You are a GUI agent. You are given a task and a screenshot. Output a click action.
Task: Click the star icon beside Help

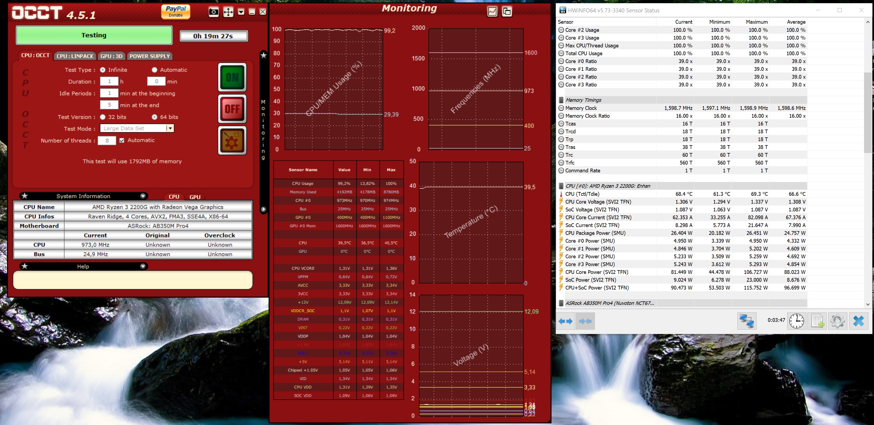click(25, 266)
